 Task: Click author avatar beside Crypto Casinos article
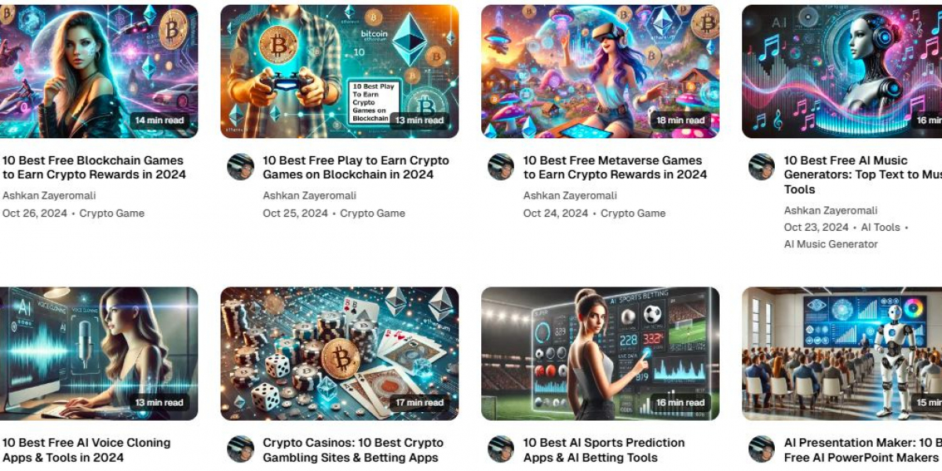click(x=240, y=449)
